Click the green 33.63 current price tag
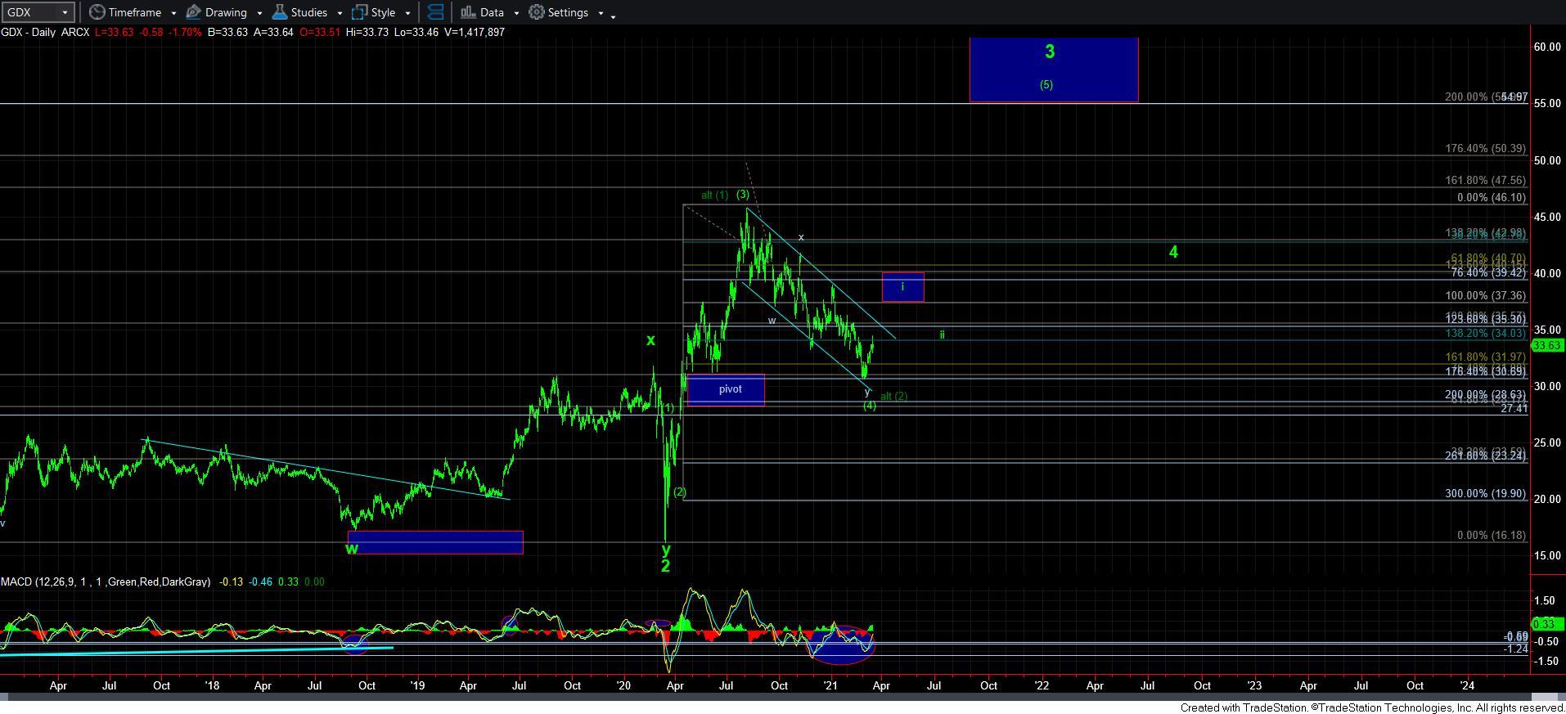The image size is (1566, 714). point(1547,345)
